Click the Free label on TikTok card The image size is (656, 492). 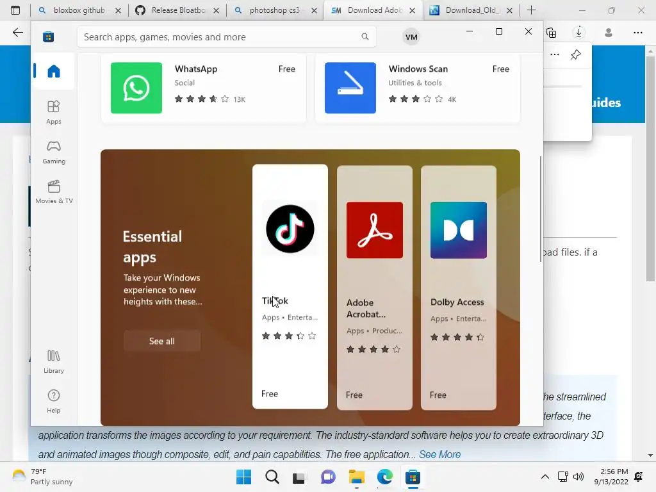point(270,394)
